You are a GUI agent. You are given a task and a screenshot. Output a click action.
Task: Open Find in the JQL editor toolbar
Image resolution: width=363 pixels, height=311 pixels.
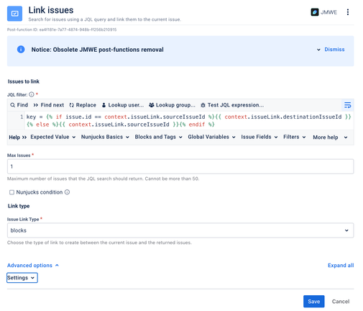tap(19, 105)
